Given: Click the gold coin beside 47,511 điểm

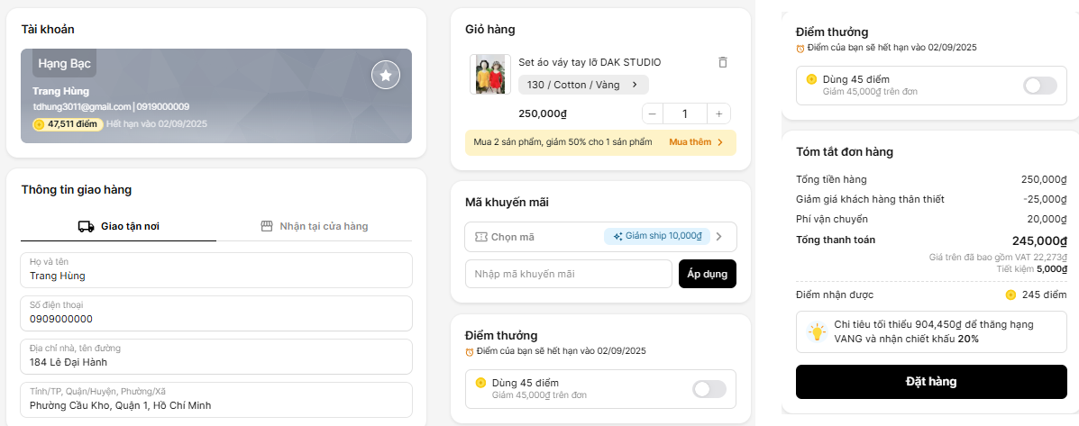Looking at the screenshot, I should [x=40, y=124].
